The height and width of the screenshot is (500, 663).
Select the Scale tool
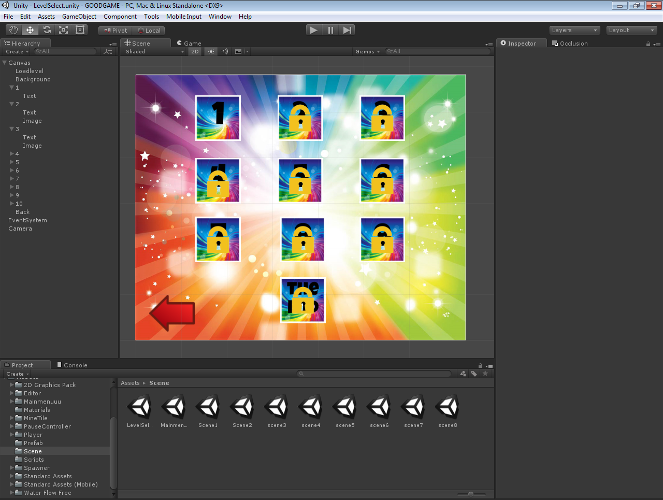click(63, 30)
